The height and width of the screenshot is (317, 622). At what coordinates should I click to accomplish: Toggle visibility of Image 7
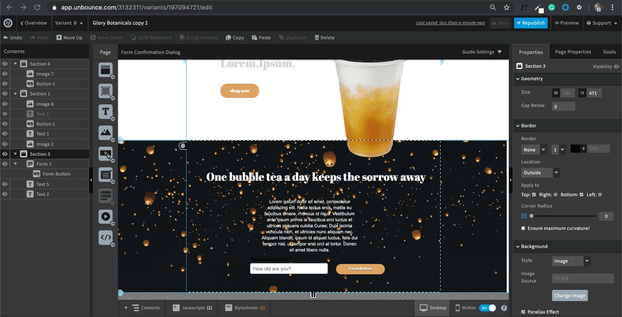(5, 74)
